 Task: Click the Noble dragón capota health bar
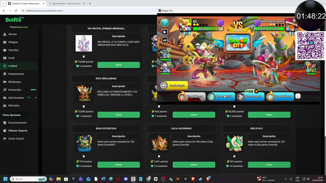[268, 29]
